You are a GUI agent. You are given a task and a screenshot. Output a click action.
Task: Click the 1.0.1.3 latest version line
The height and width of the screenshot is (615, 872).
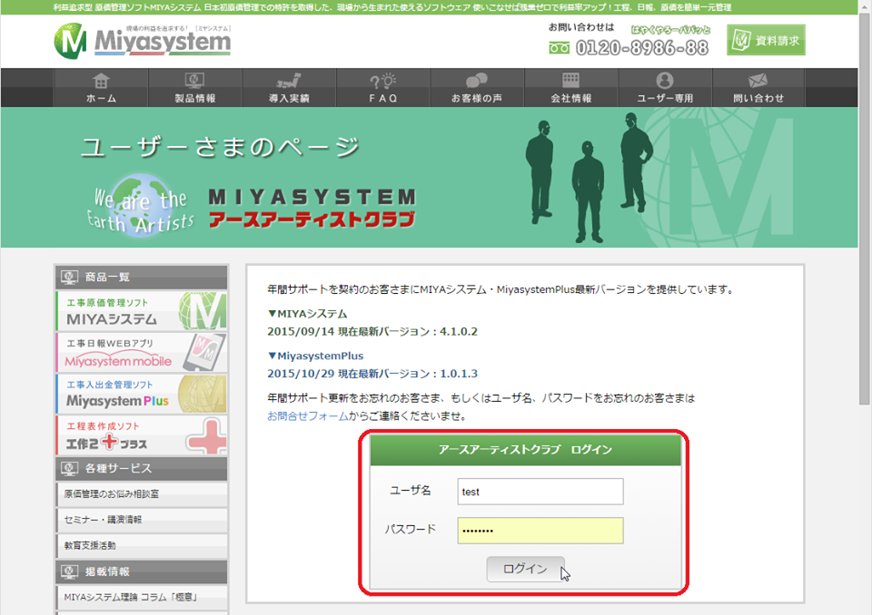pyautogui.click(x=372, y=374)
